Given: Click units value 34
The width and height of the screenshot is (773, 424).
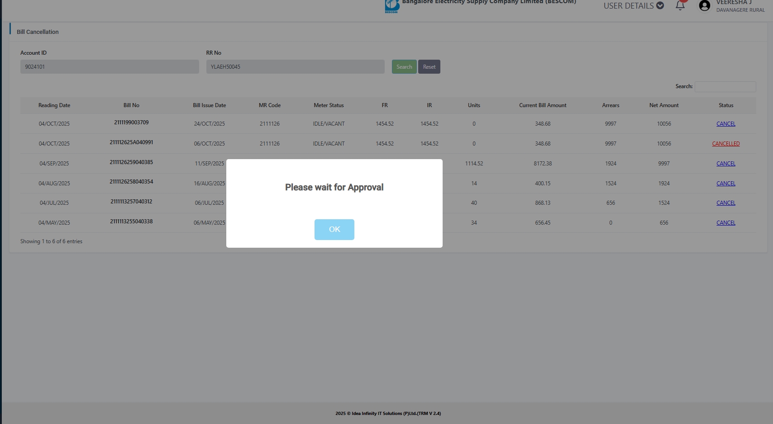Looking at the screenshot, I should [474, 223].
